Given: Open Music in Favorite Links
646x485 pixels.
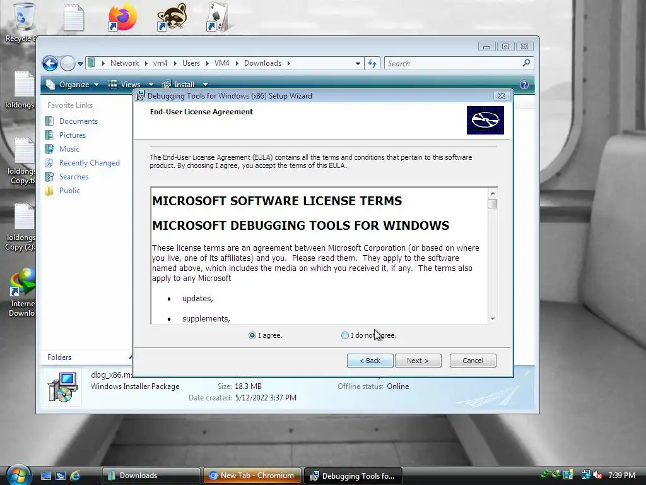Looking at the screenshot, I should coord(69,149).
